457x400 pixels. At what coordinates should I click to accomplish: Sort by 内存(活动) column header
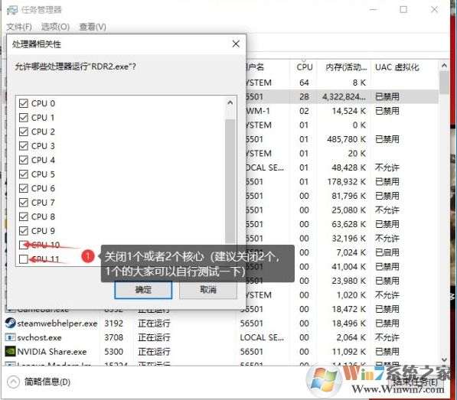click(x=346, y=67)
